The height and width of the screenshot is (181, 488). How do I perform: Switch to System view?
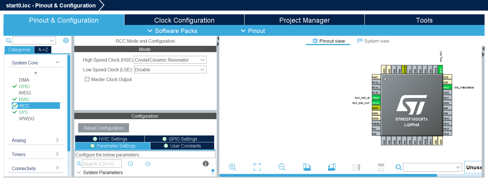tap(373, 41)
